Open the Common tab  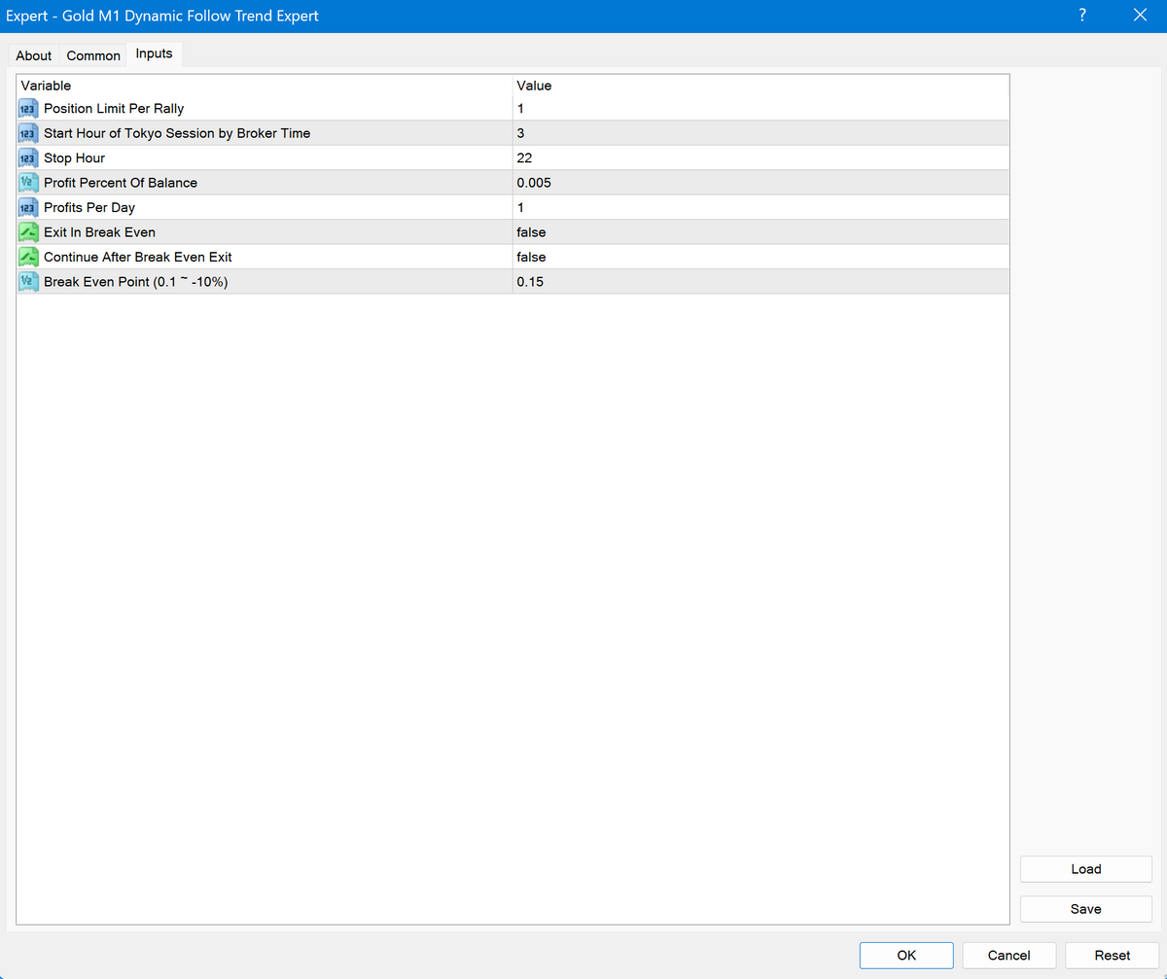point(93,55)
